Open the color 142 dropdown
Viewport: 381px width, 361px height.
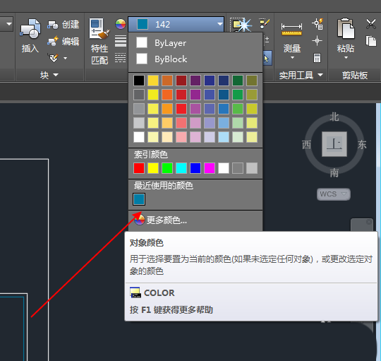pyautogui.click(x=176, y=24)
